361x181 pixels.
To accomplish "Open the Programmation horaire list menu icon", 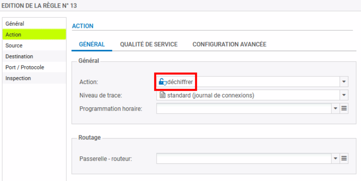I will 344,109.
